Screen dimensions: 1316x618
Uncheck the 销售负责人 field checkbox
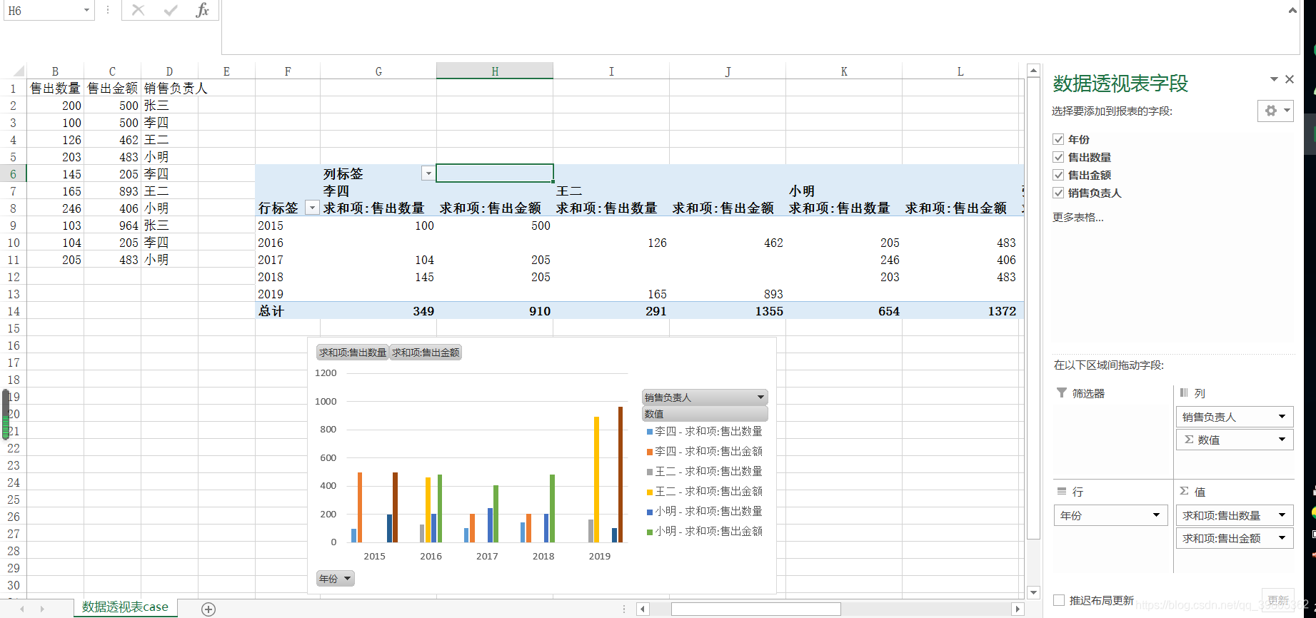click(1058, 193)
